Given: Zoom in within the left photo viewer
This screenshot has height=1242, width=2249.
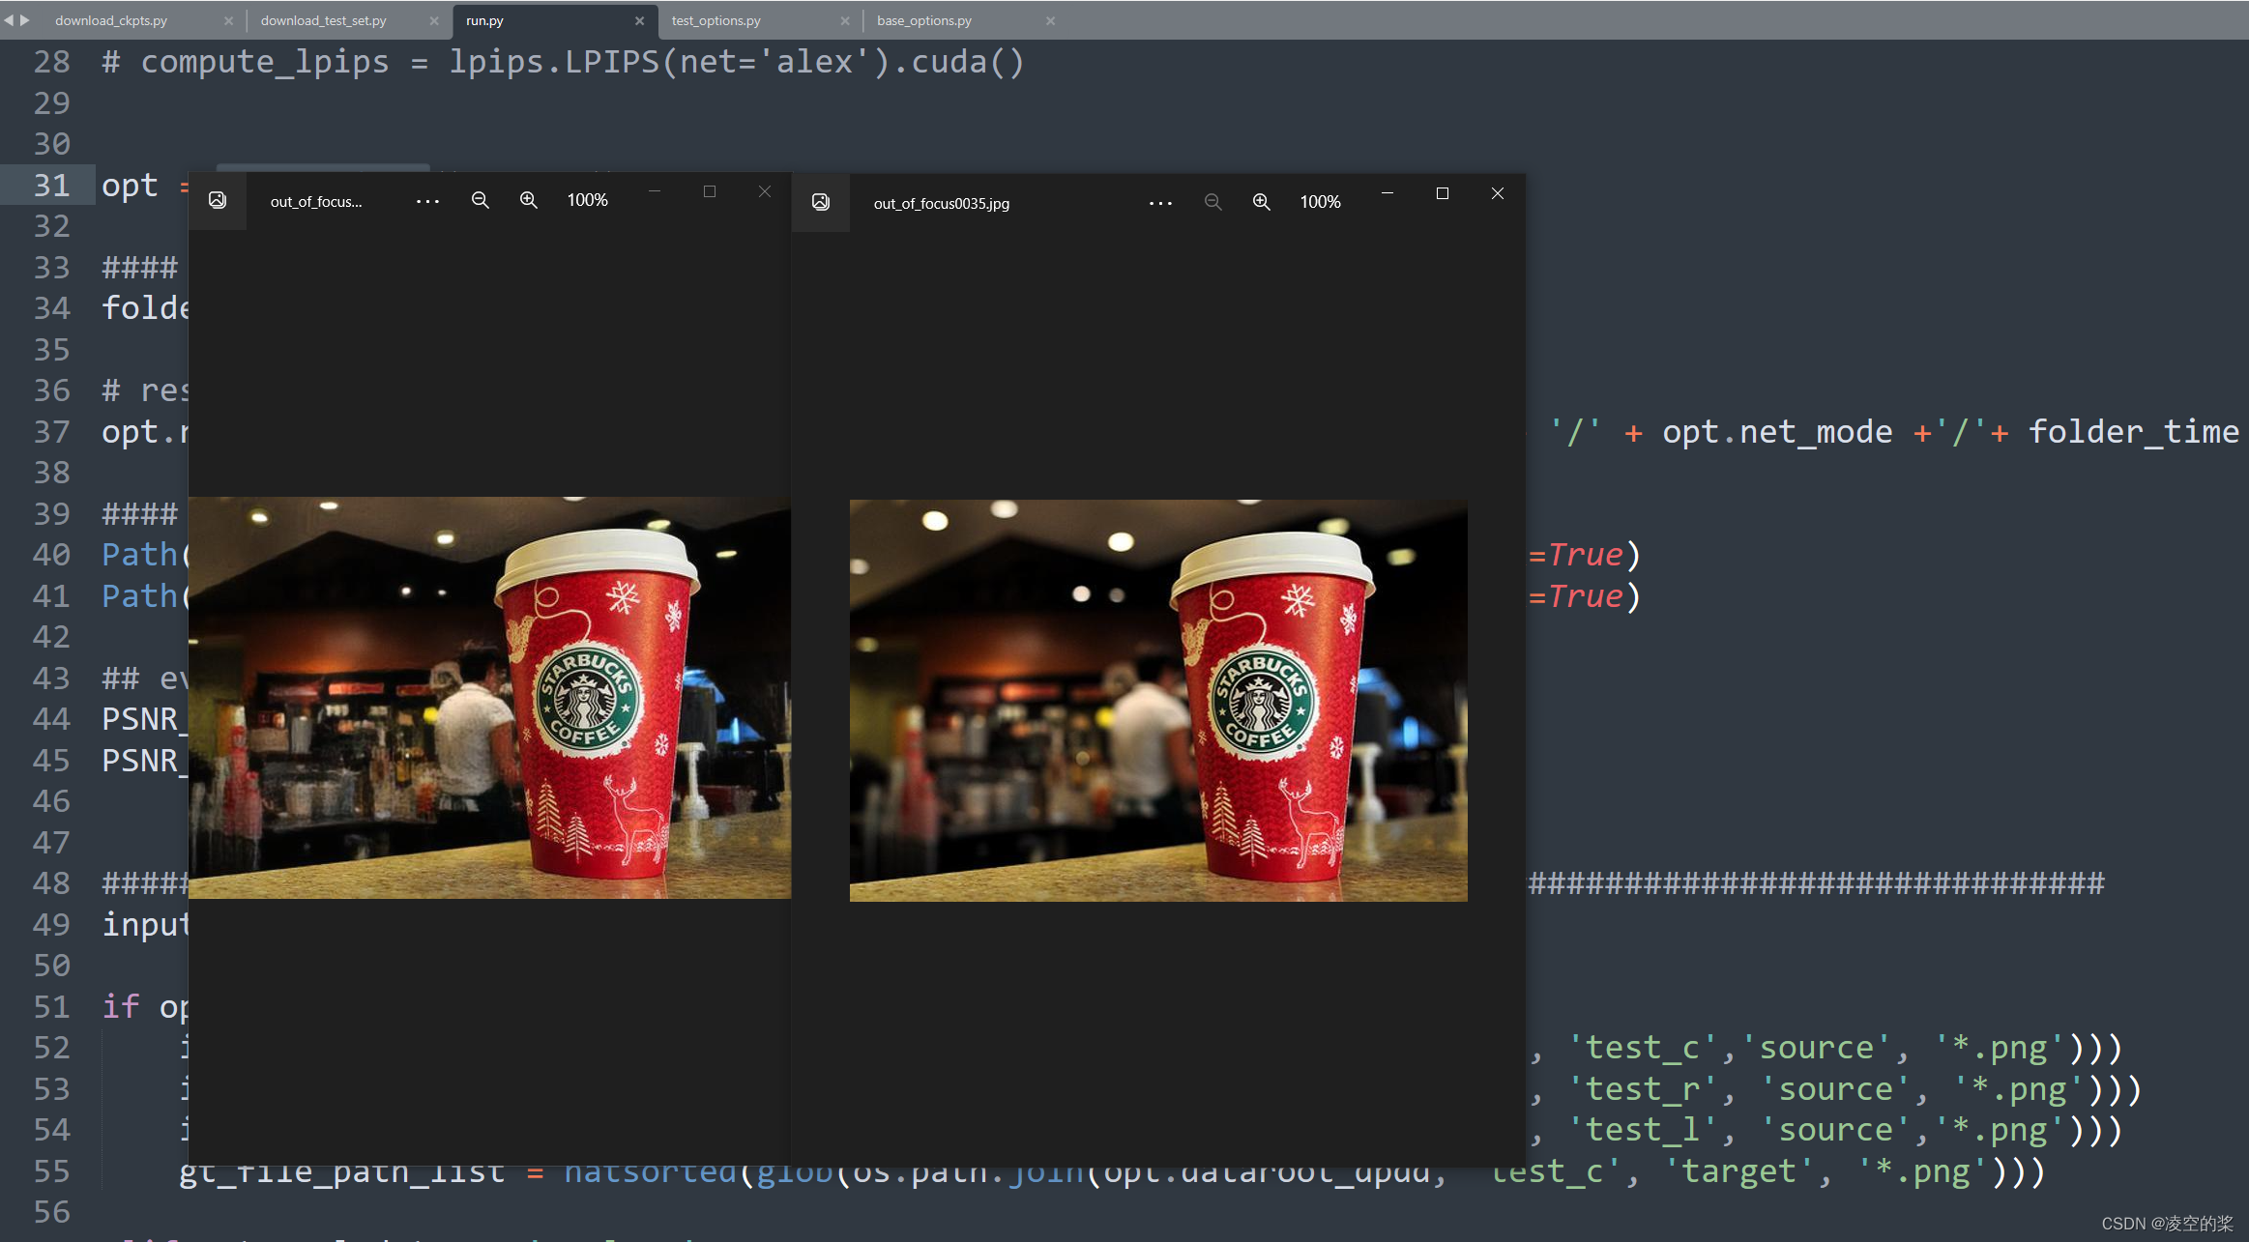Looking at the screenshot, I should click(x=528, y=199).
